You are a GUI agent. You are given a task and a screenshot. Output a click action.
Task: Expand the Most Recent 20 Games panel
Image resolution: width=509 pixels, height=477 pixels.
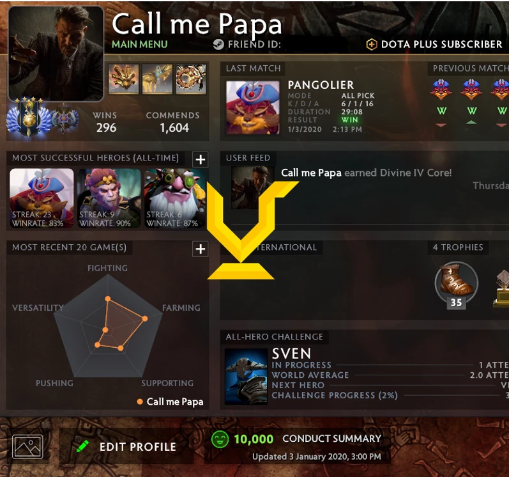(201, 249)
